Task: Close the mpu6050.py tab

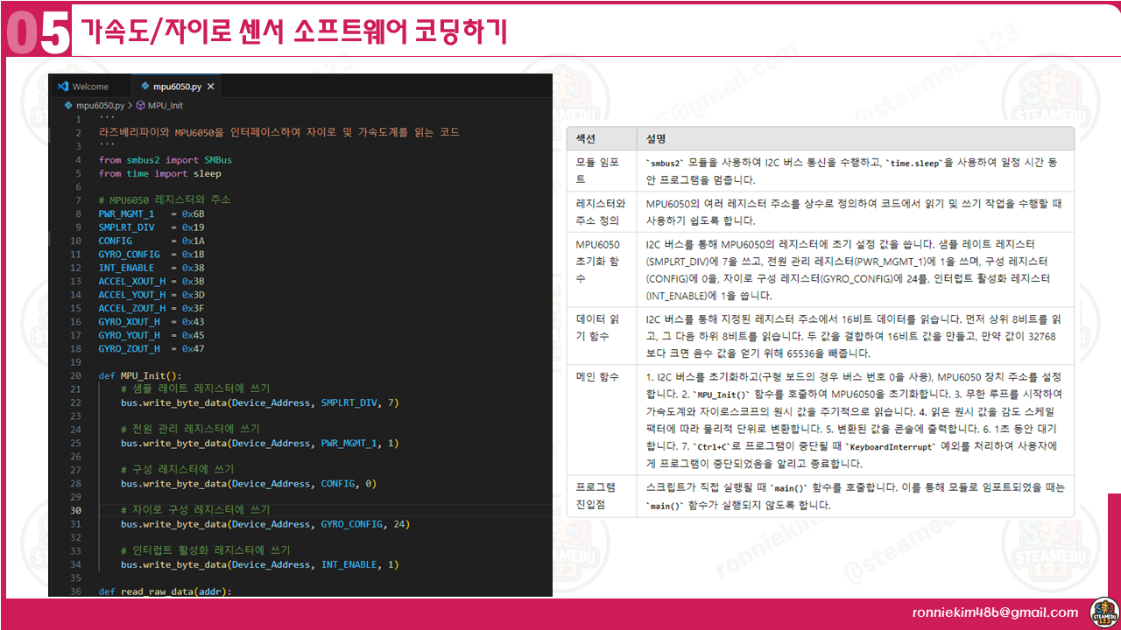Action: [x=211, y=87]
